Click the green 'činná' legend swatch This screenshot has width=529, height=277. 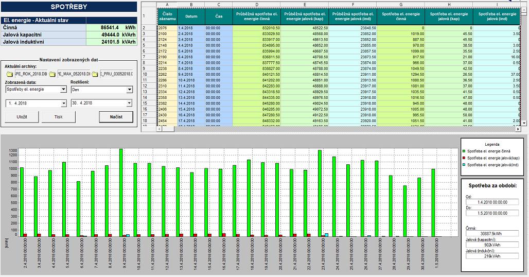pos(463,151)
